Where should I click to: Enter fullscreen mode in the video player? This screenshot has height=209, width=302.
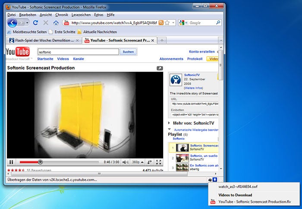click(x=159, y=162)
